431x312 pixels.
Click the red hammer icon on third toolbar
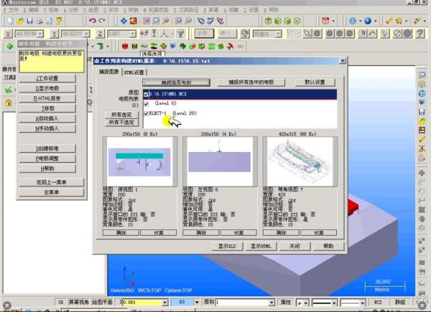[231, 47]
